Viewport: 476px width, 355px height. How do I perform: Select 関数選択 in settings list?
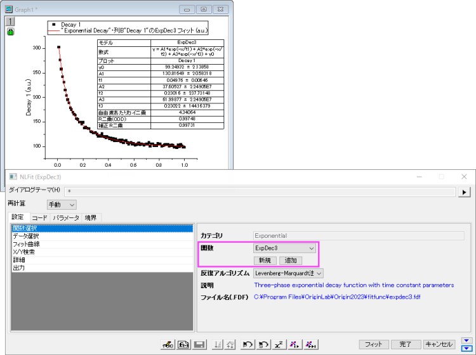102,228
